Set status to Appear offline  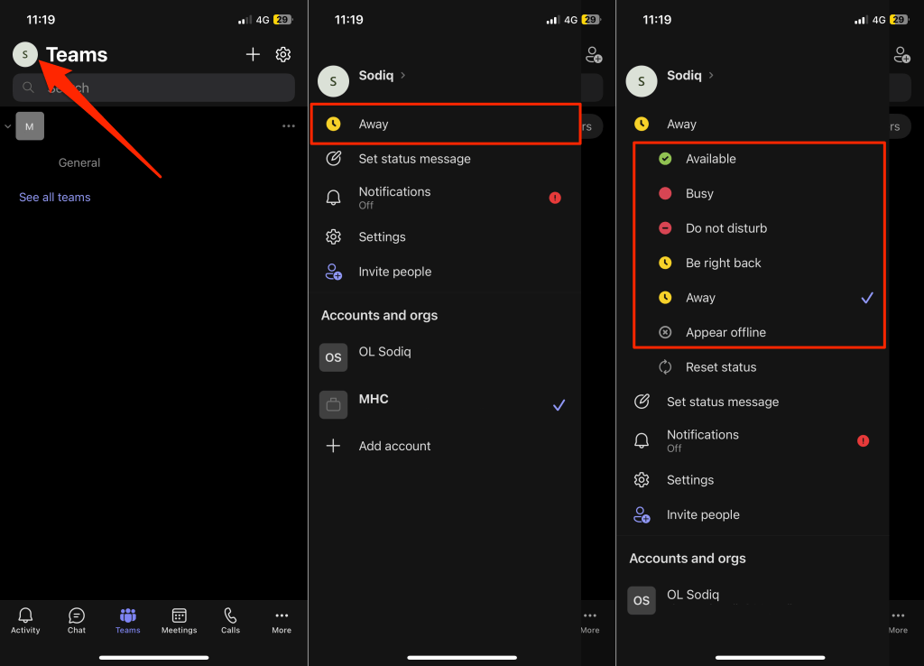(x=760, y=332)
